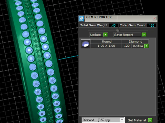Click the 'Total Gem Weight' label

(x=94, y=25)
